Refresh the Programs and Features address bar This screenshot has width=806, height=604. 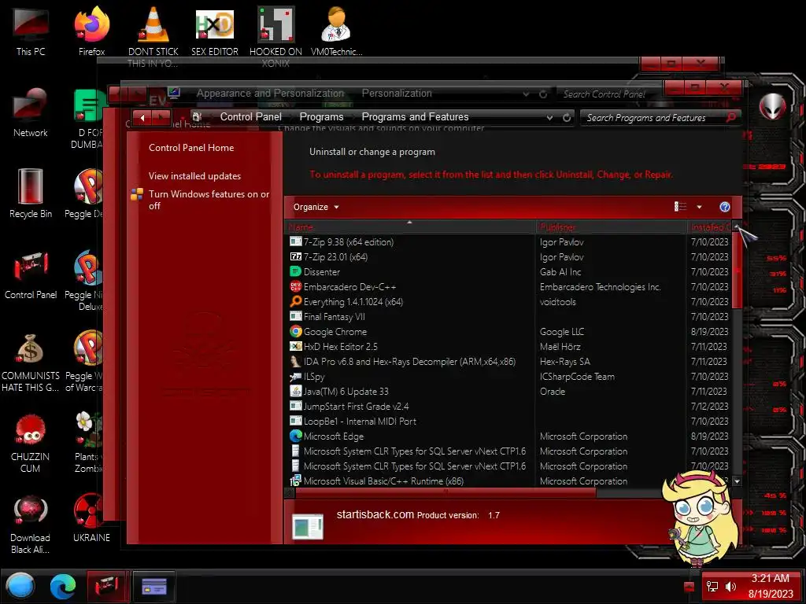tap(567, 118)
